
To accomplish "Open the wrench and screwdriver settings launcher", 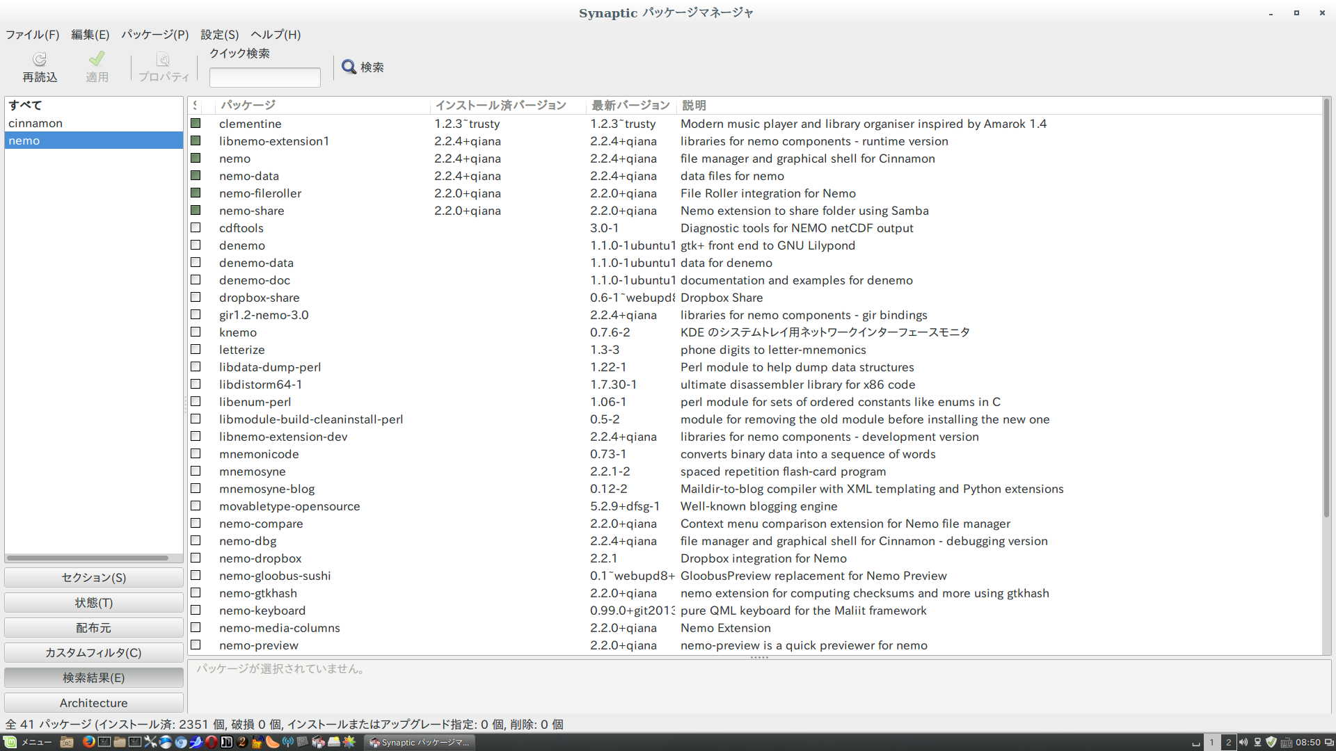I will pos(150,742).
